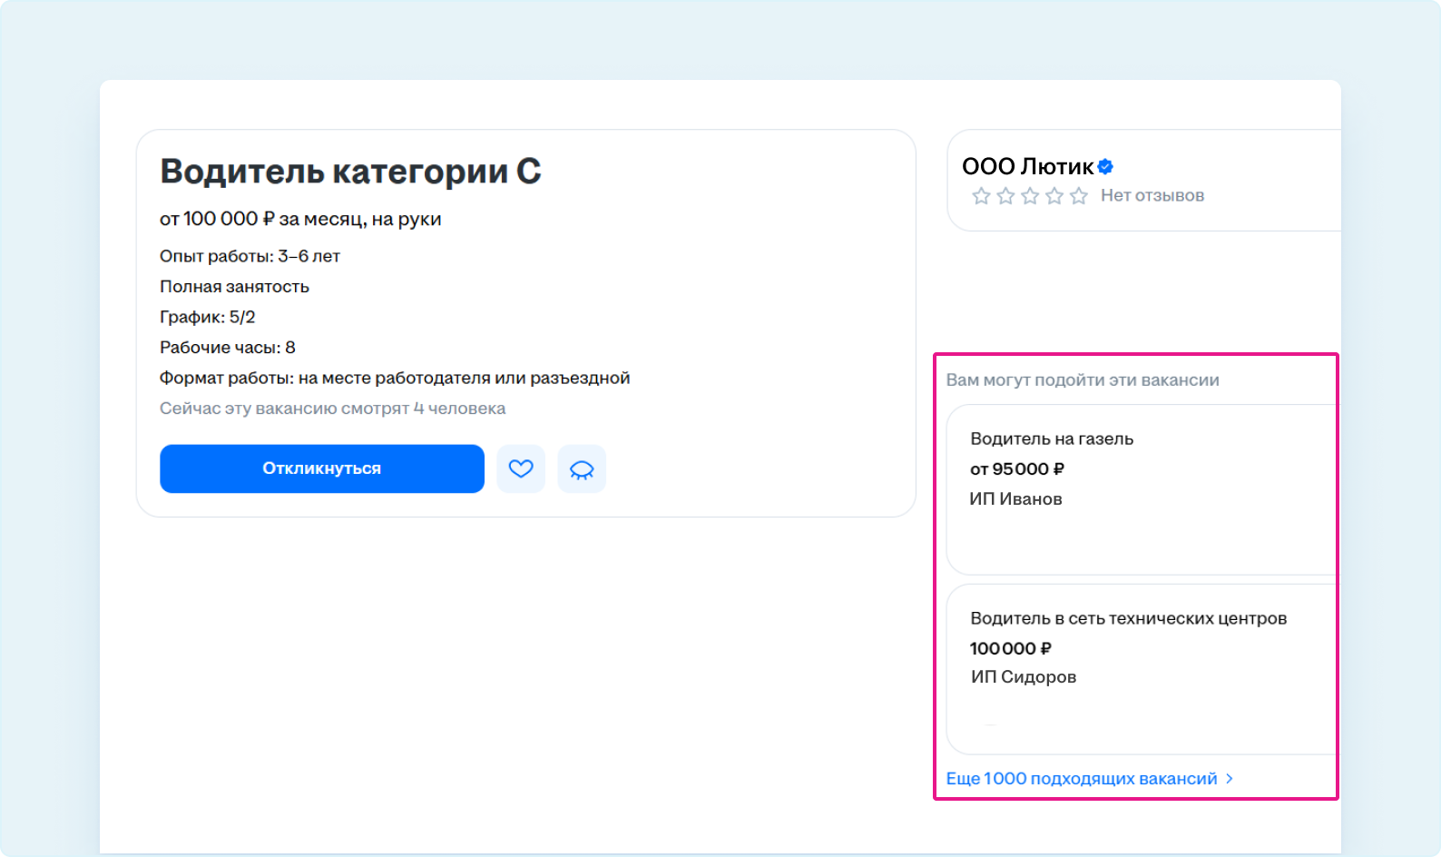This screenshot has height=857, width=1441.
Task: Open the ООО Лютик company name
Action: coord(1027,166)
